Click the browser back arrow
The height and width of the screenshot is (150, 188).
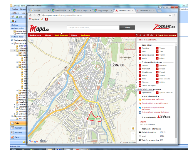pos(31,15)
